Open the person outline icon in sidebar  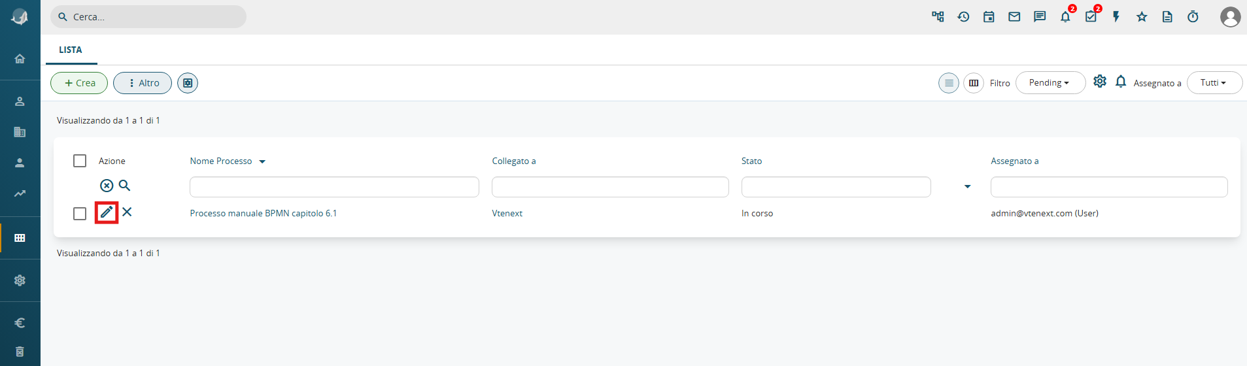point(20,101)
